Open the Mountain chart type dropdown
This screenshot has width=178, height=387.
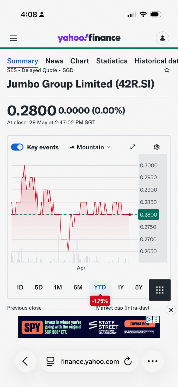(x=90, y=147)
